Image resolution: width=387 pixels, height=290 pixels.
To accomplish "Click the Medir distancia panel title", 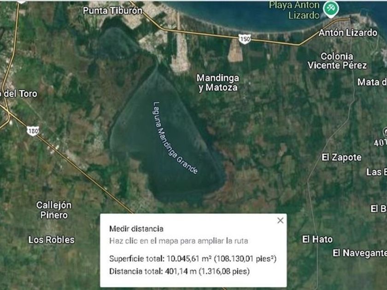I will [136, 229].
